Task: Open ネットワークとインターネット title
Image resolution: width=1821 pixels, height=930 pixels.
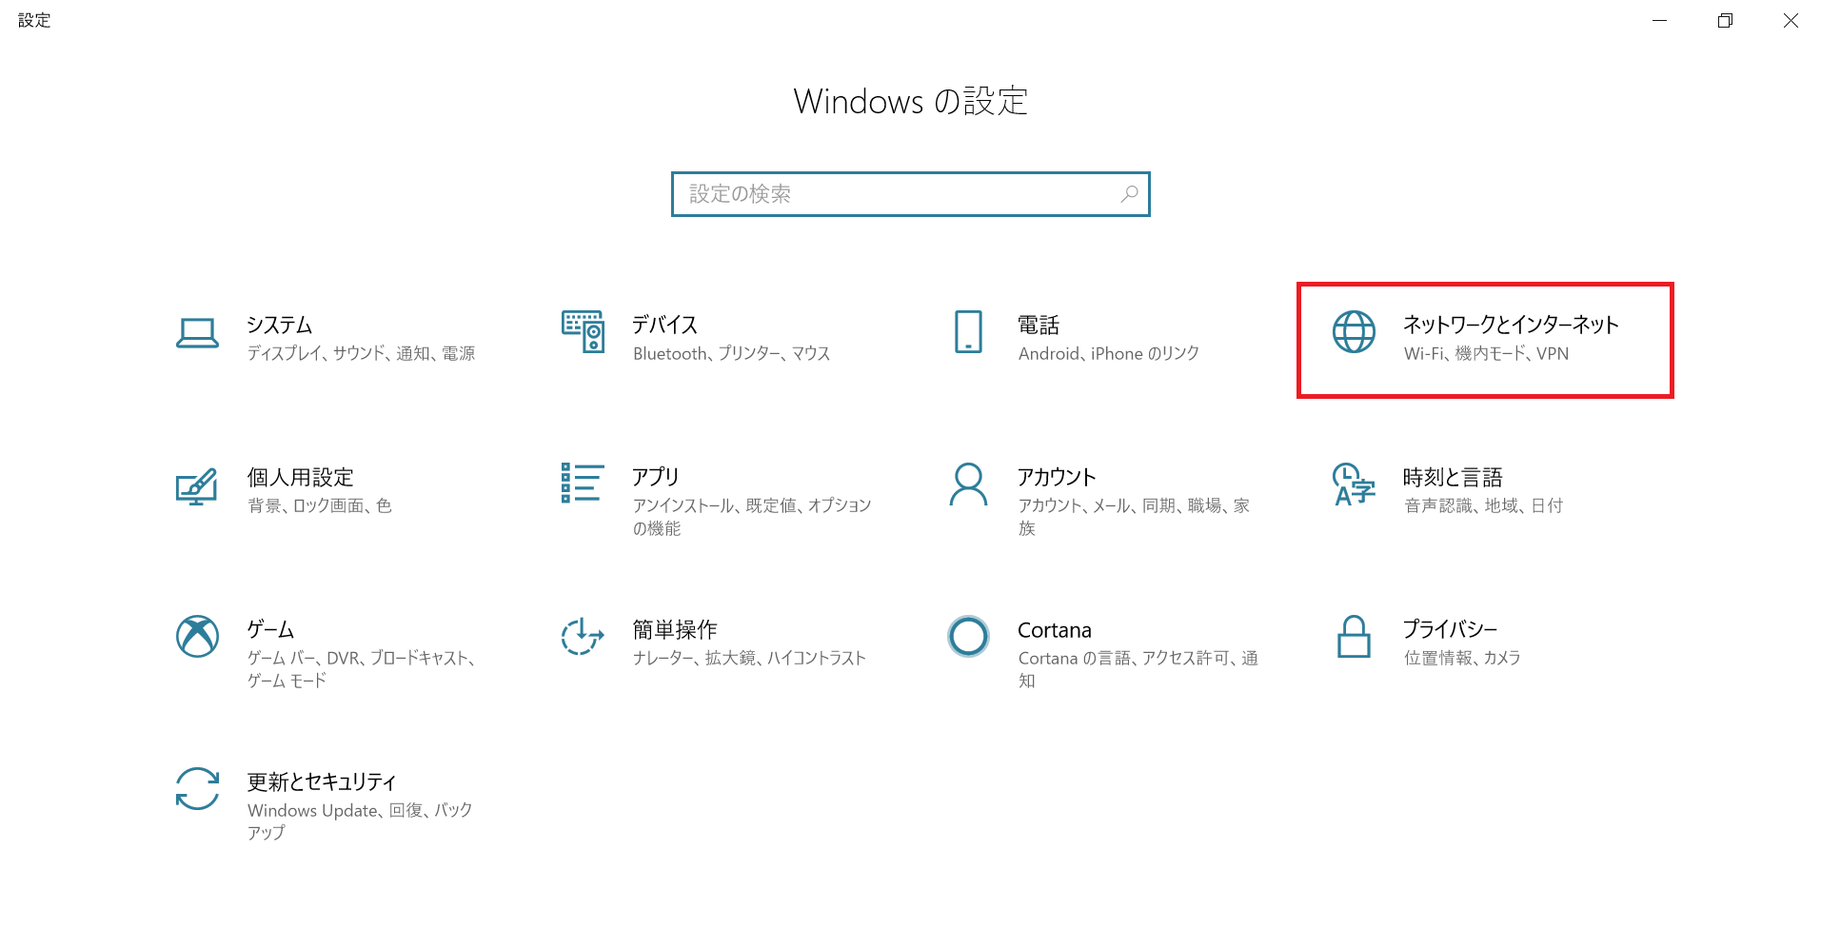Action: 1511,325
